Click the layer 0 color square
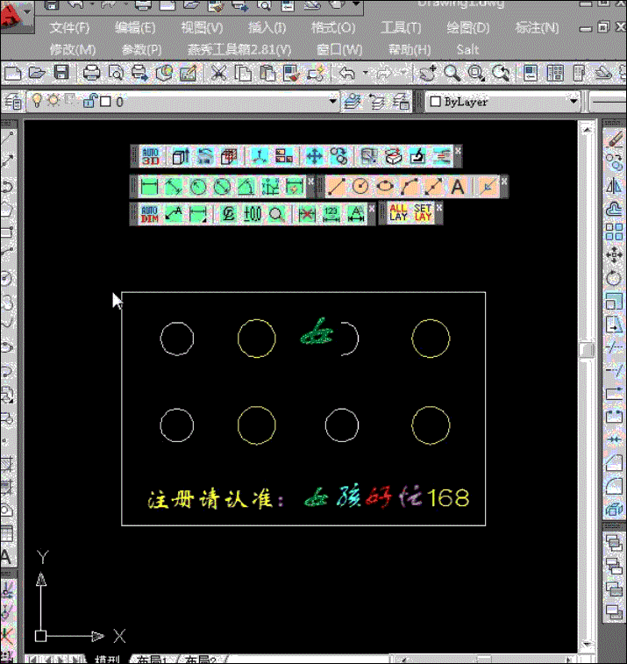Image resolution: width=627 pixels, height=664 pixels. point(105,102)
